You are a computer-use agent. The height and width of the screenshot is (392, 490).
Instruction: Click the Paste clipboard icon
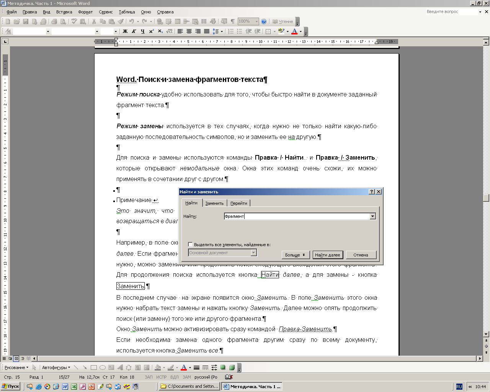coord(111,21)
